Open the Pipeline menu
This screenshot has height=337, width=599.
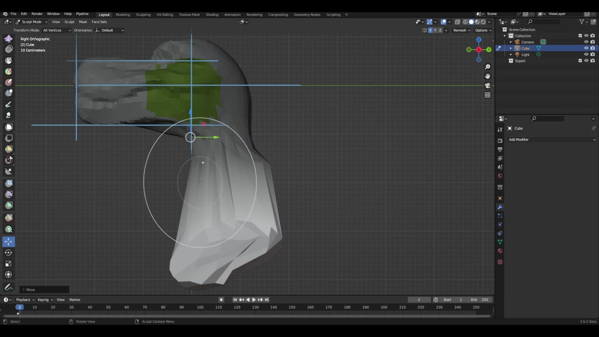(82, 14)
